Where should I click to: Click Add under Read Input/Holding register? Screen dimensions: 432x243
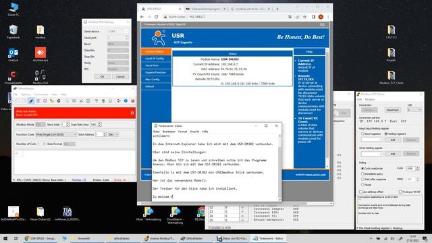(x=393, y=140)
